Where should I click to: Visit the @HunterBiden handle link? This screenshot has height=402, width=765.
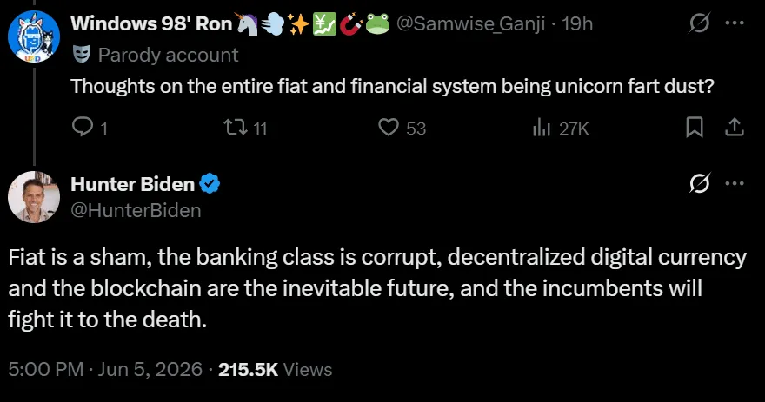coord(136,210)
